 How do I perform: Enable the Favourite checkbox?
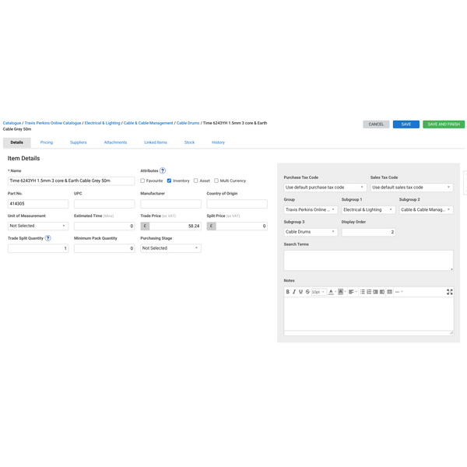(142, 181)
